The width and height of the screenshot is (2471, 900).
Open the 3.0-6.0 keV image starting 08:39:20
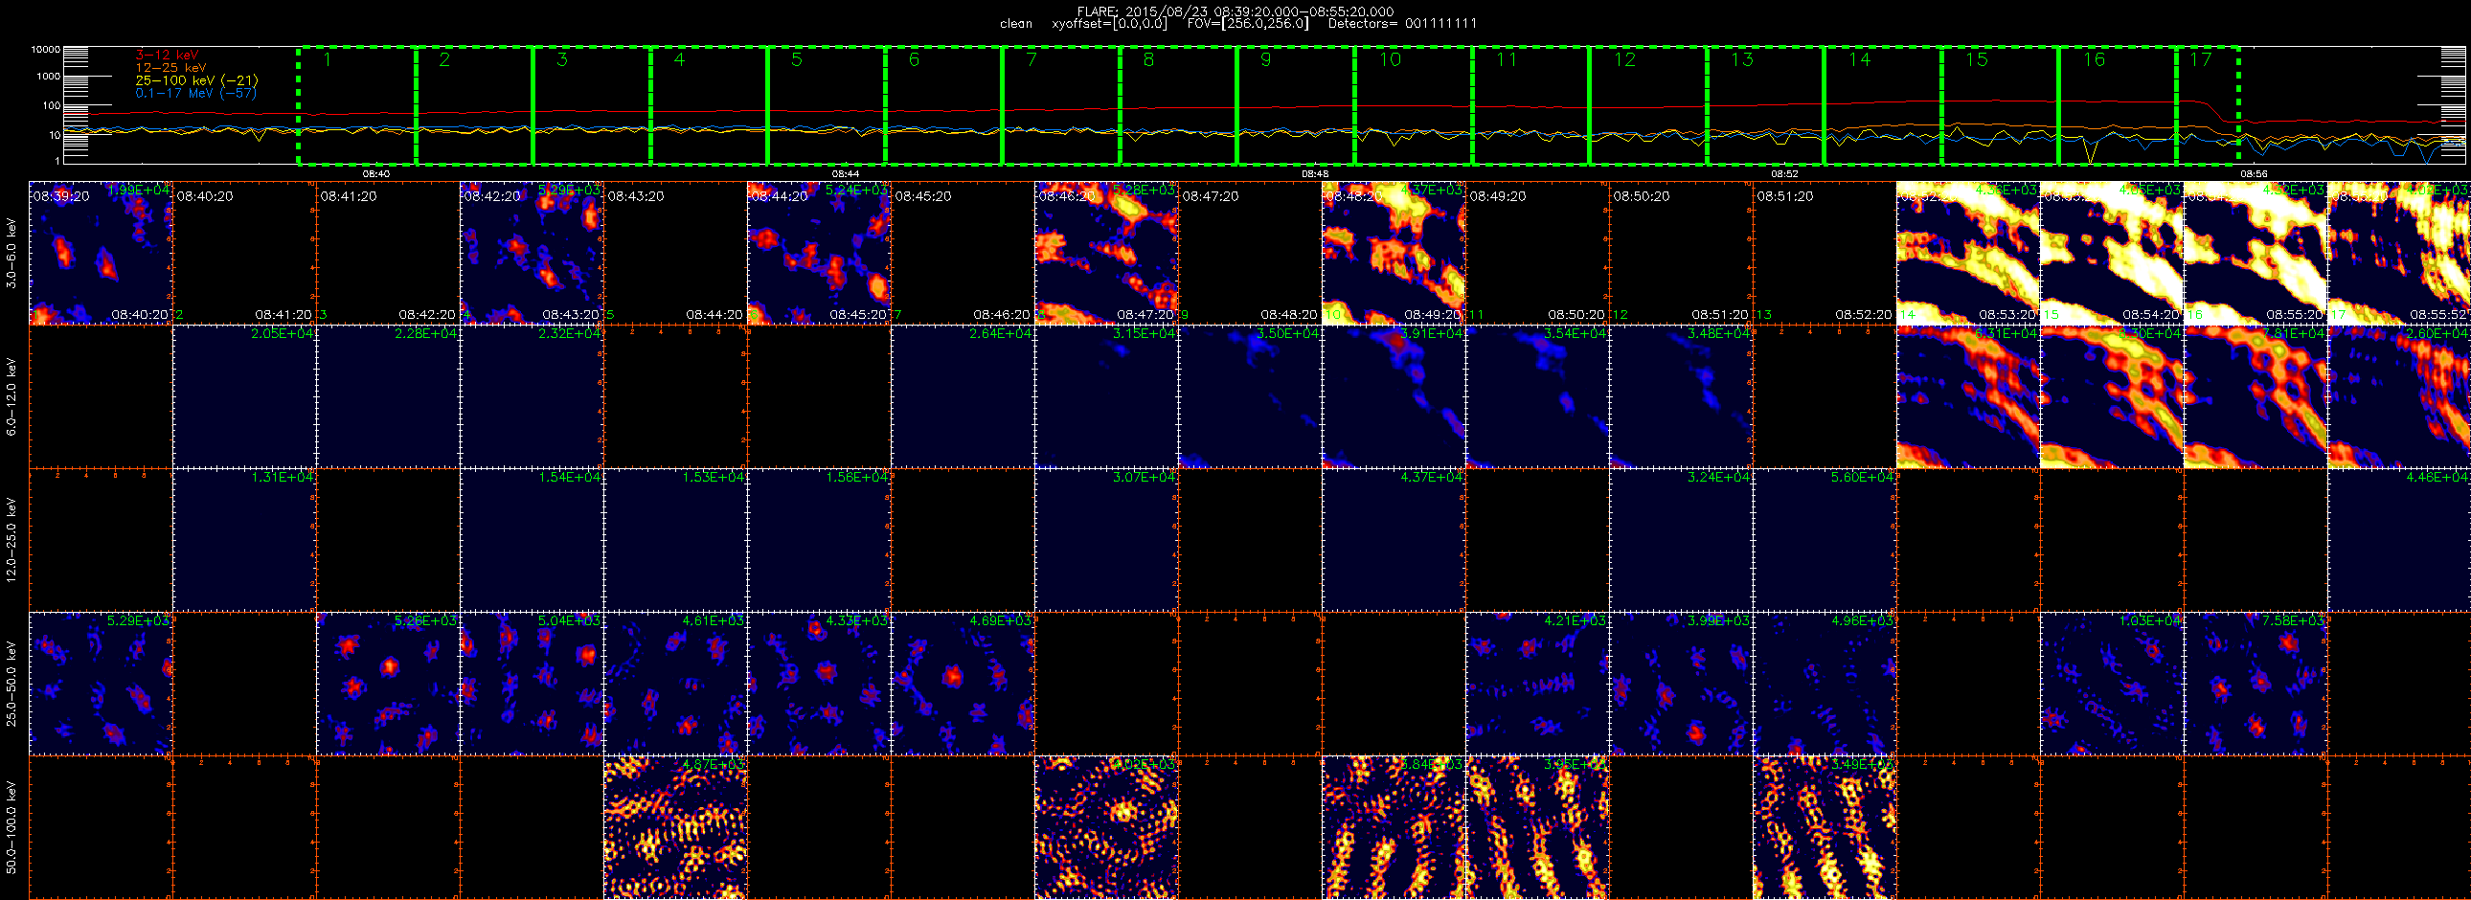101,253
